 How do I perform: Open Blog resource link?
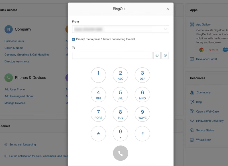click(x=199, y=102)
